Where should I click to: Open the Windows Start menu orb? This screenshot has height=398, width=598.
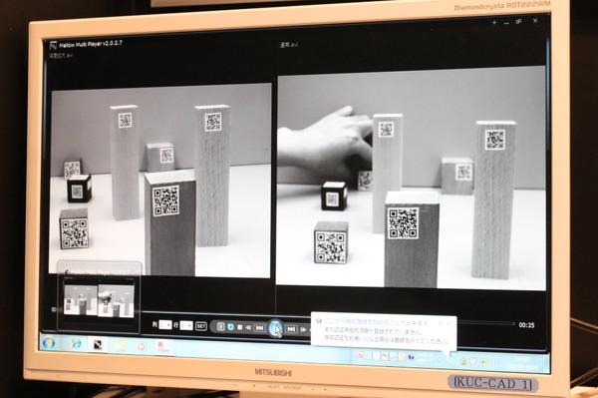pos(49,343)
